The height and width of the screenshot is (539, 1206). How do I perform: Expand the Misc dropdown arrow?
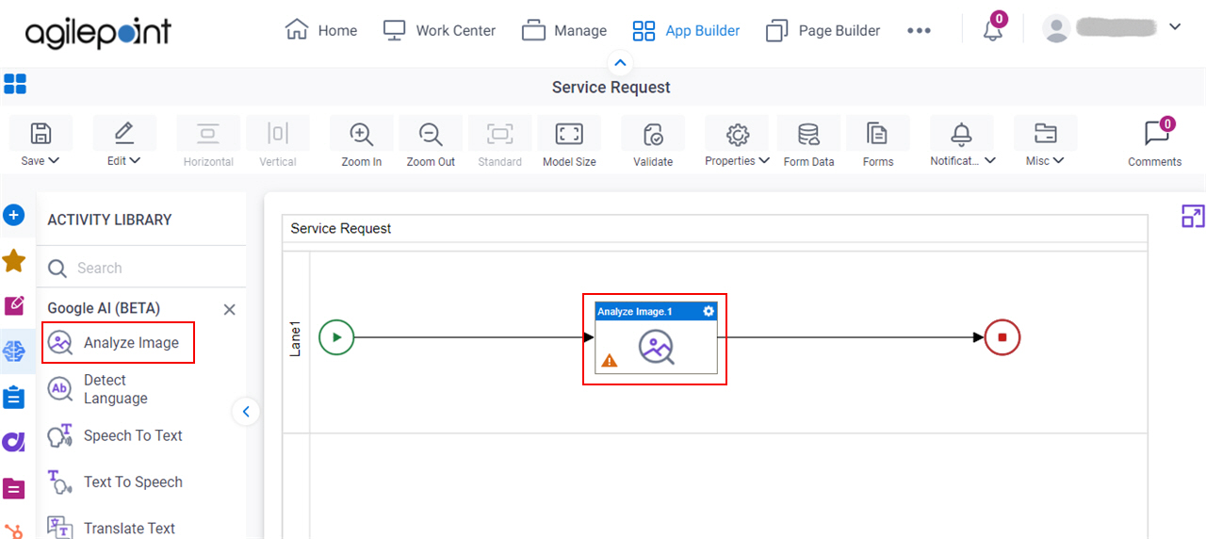click(x=1059, y=160)
